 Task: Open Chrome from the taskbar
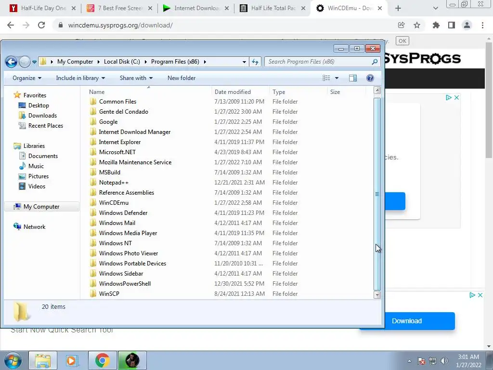[x=103, y=360]
